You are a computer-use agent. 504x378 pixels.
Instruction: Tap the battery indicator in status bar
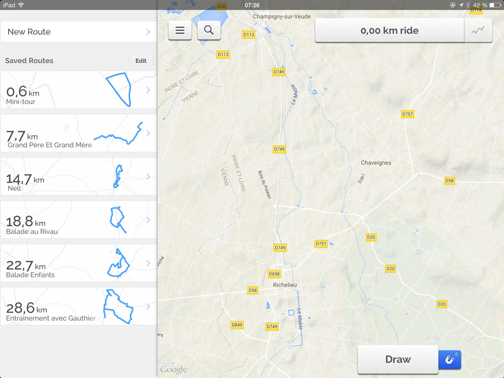pyautogui.click(x=495, y=5)
